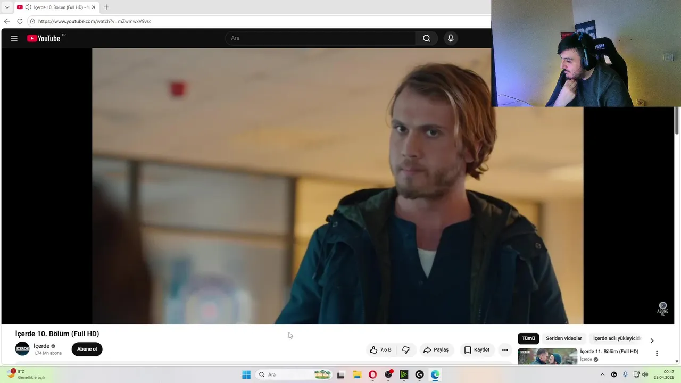This screenshot has height=383, width=681.
Task: Close the İçerde 10. Bölüm tab
Action: pyautogui.click(x=94, y=7)
